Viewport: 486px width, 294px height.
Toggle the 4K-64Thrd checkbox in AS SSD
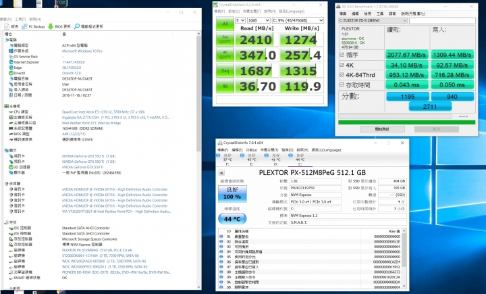342,74
